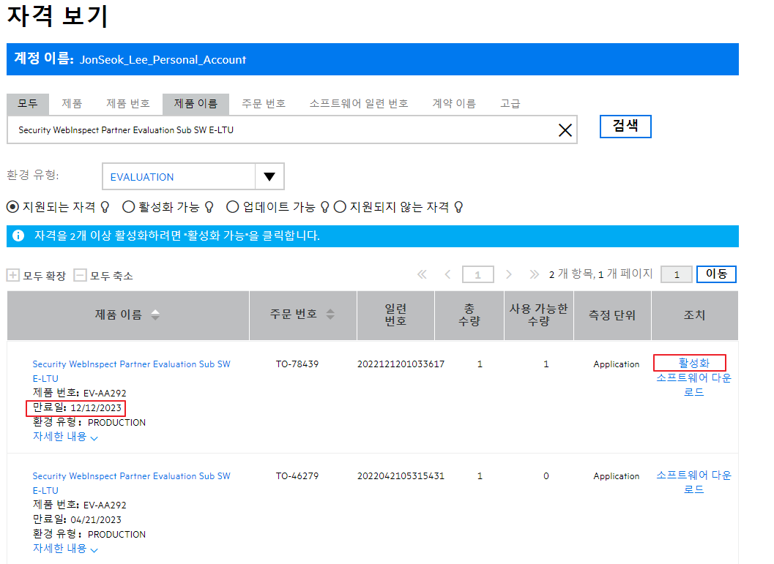Click the info icon in blue banner

click(x=18, y=236)
